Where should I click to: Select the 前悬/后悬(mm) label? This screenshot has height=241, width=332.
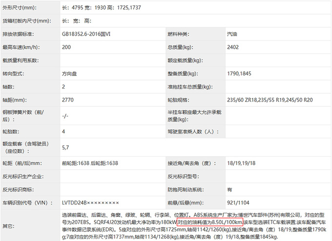click(186, 202)
